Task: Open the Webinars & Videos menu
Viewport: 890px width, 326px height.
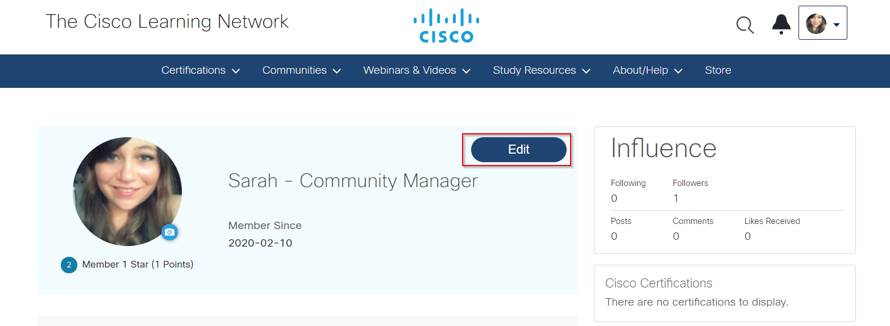Action: coord(417,71)
